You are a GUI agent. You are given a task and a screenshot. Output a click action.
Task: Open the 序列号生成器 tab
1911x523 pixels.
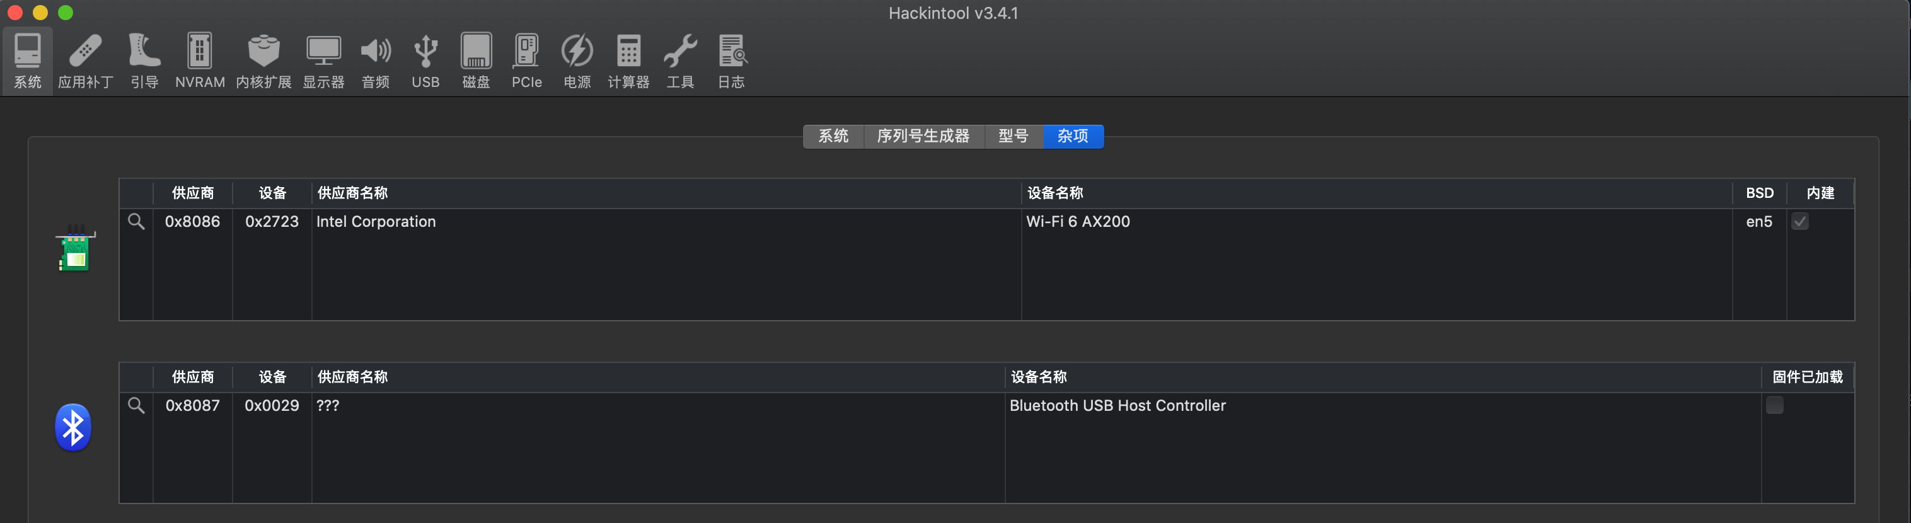pyautogui.click(x=923, y=137)
